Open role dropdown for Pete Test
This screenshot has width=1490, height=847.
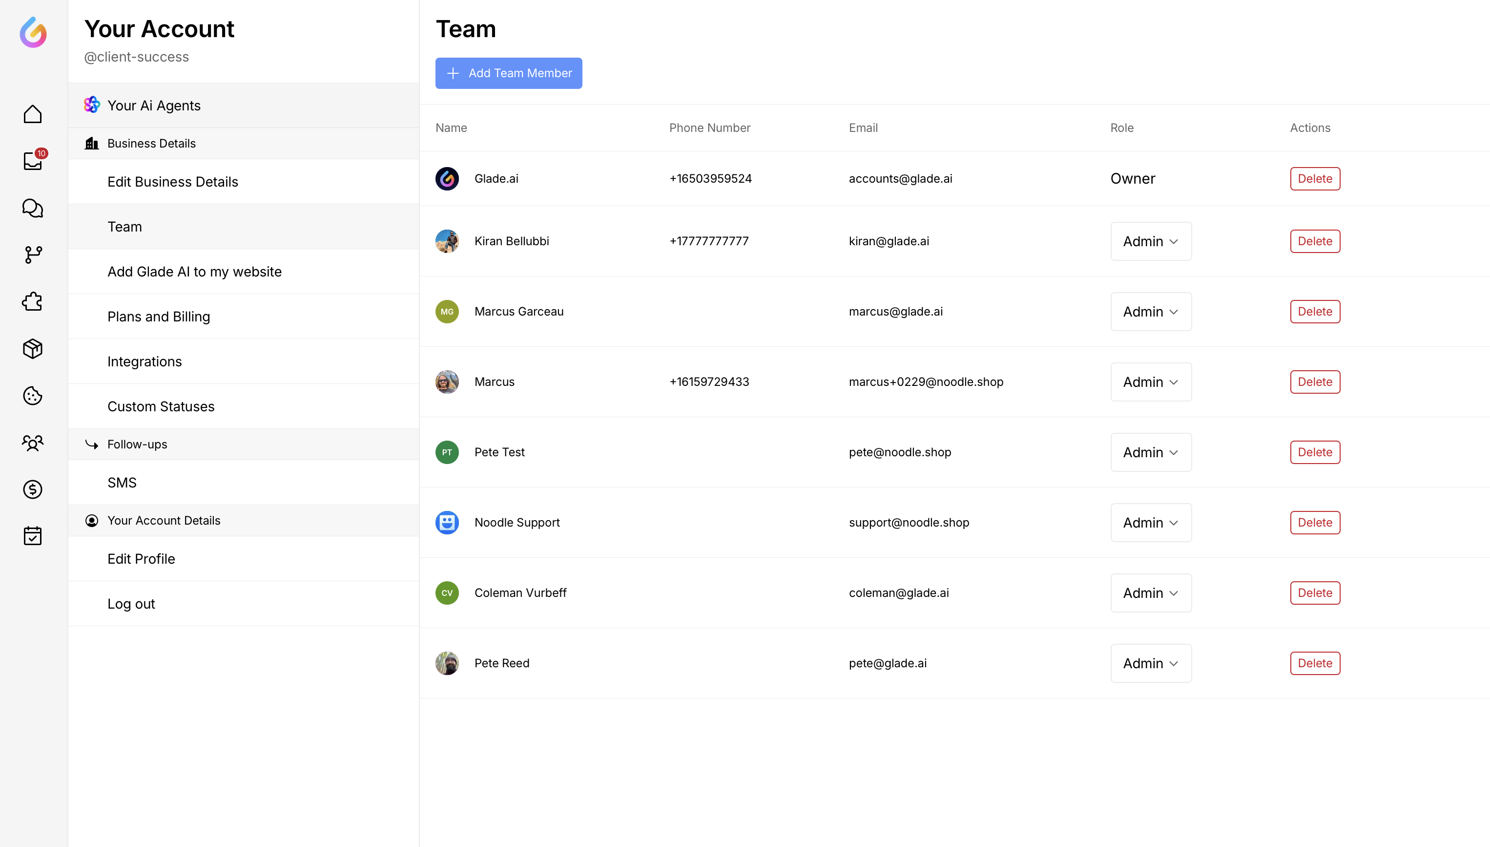(1151, 452)
